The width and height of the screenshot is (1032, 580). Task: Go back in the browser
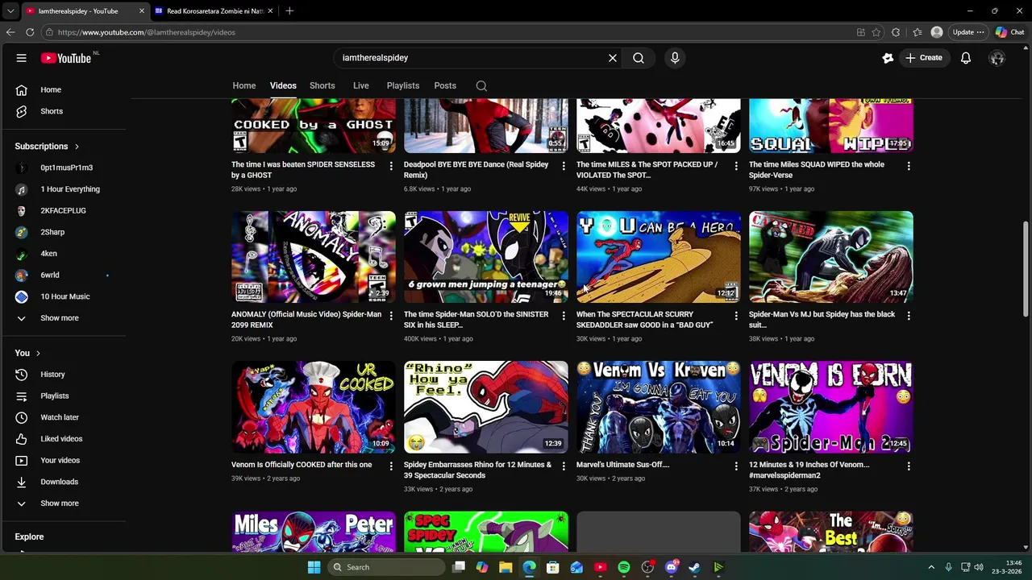pyautogui.click(x=10, y=32)
